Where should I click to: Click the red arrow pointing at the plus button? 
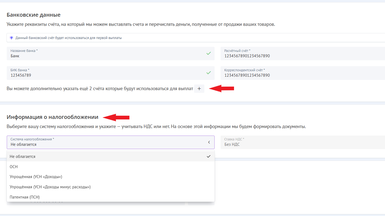[222, 88]
